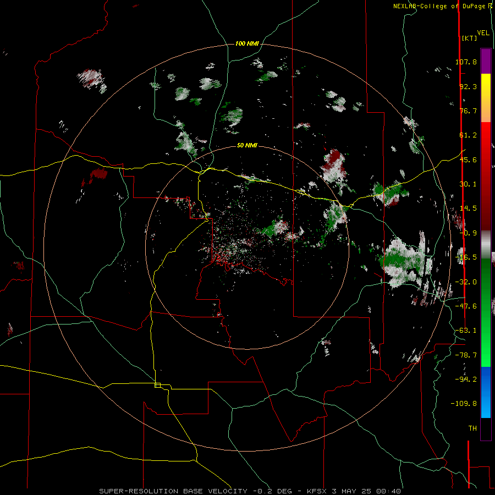Click the yellow square highway junction marker
Screen dimensions: 495x495
[x=157, y=385]
